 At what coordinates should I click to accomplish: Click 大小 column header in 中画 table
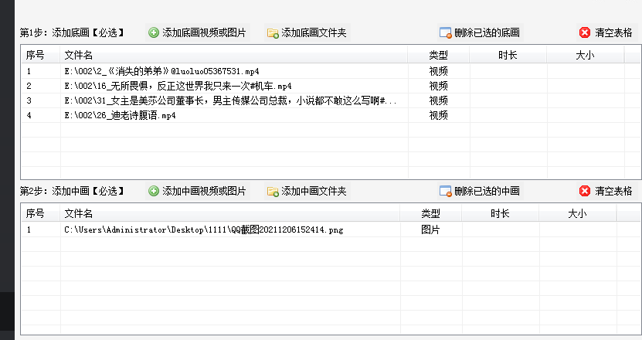[x=577, y=213]
